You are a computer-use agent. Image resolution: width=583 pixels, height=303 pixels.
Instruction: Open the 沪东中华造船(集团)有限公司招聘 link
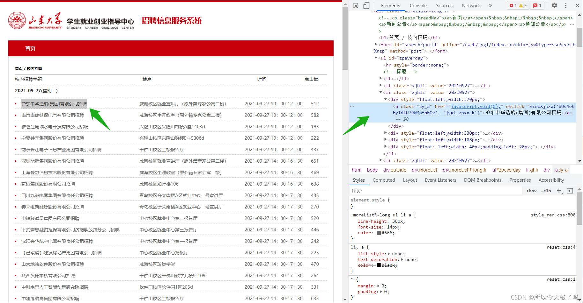54,104
